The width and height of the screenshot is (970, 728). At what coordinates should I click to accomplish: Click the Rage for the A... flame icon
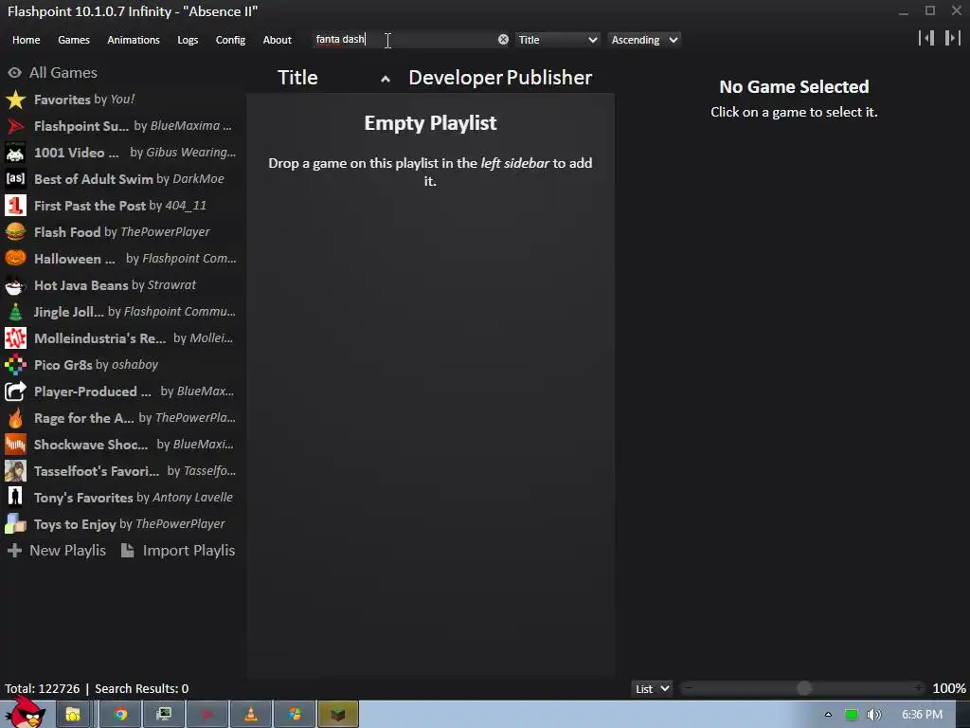point(15,418)
